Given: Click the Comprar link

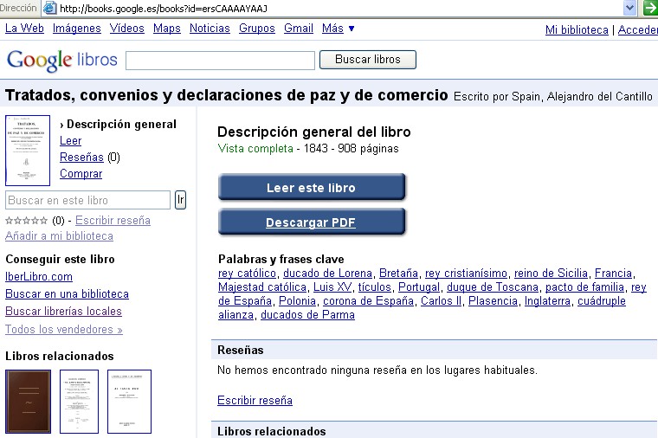Looking at the screenshot, I should coord(81,173).
